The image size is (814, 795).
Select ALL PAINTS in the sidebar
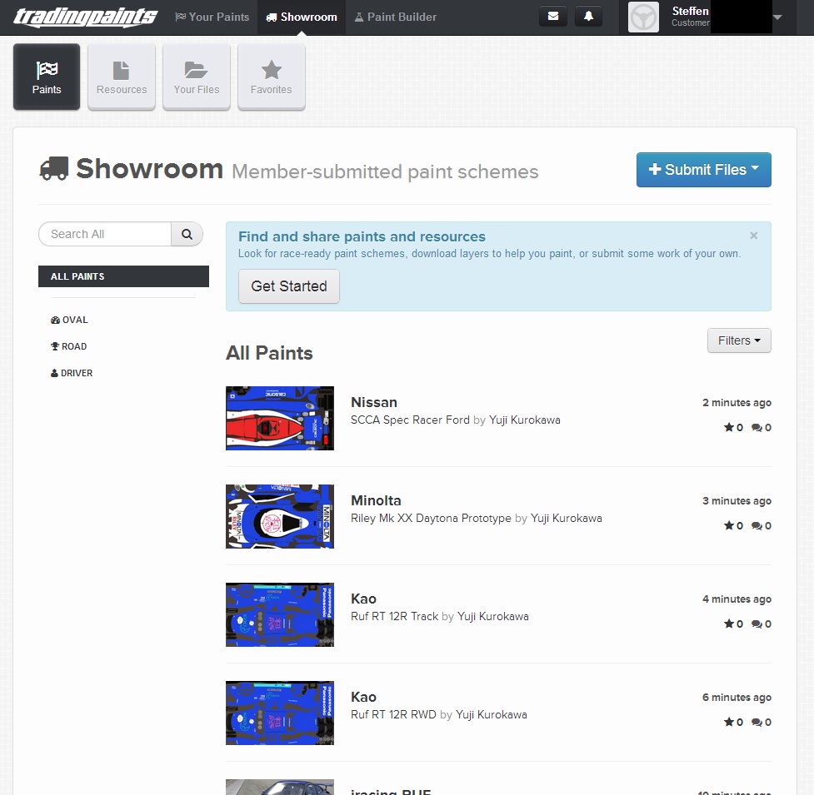(123, 276)
